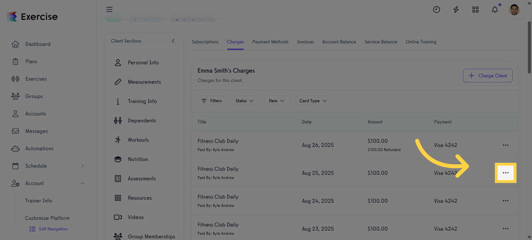Collapse the Client Sections panel
The width and height of the screenshot is (532, 240).
[x=173, y=41]
